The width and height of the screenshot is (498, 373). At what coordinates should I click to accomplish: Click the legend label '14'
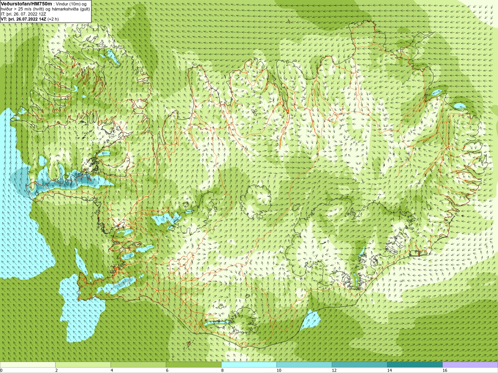(389, 370)
